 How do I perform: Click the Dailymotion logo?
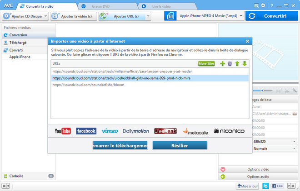[135, 131]
